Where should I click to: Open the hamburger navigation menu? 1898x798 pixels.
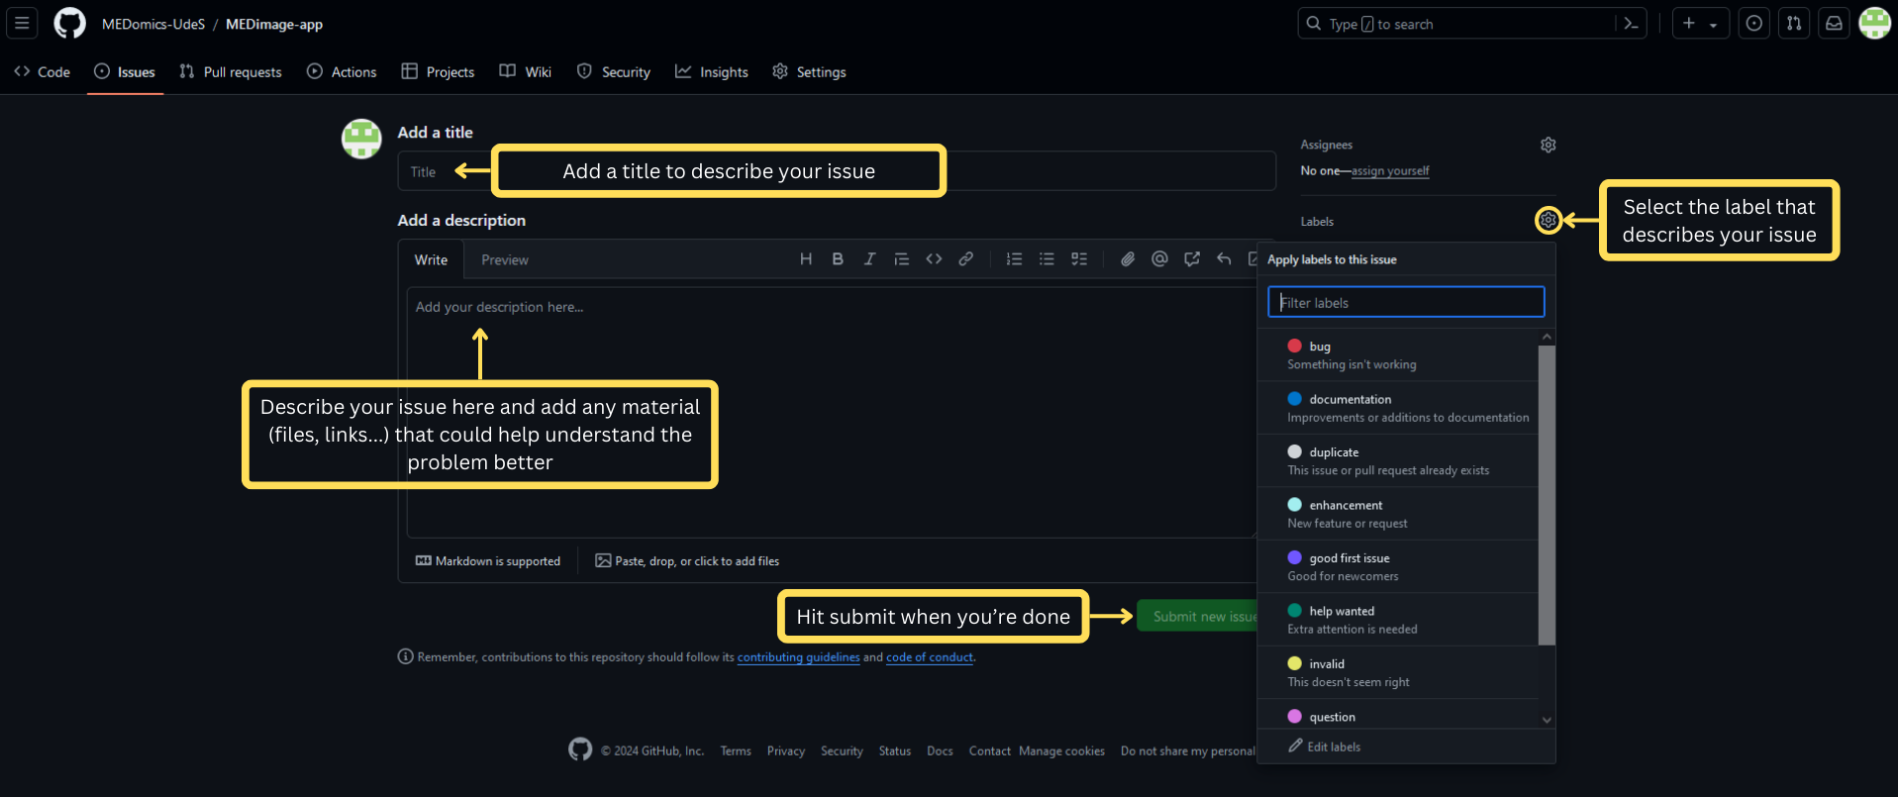(x=22, y=24)
